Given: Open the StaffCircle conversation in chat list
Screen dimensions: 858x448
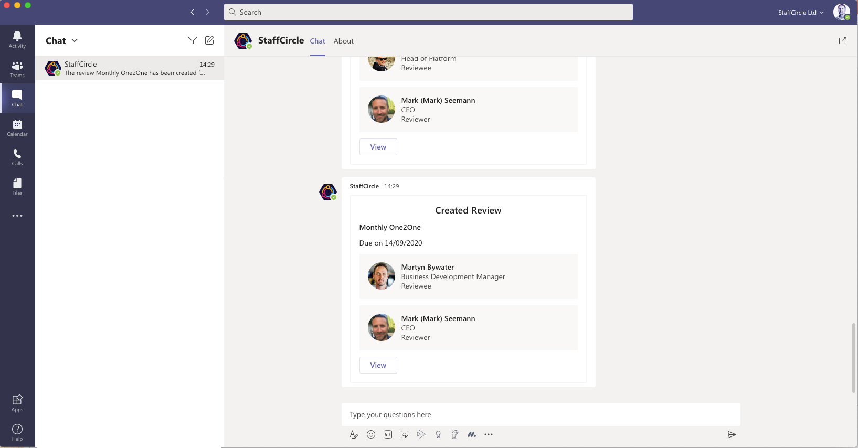Looking at the screenshot, I should 130,68.
